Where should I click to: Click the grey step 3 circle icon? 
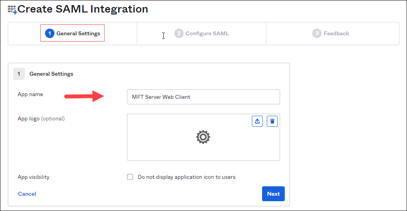(317, 33)
